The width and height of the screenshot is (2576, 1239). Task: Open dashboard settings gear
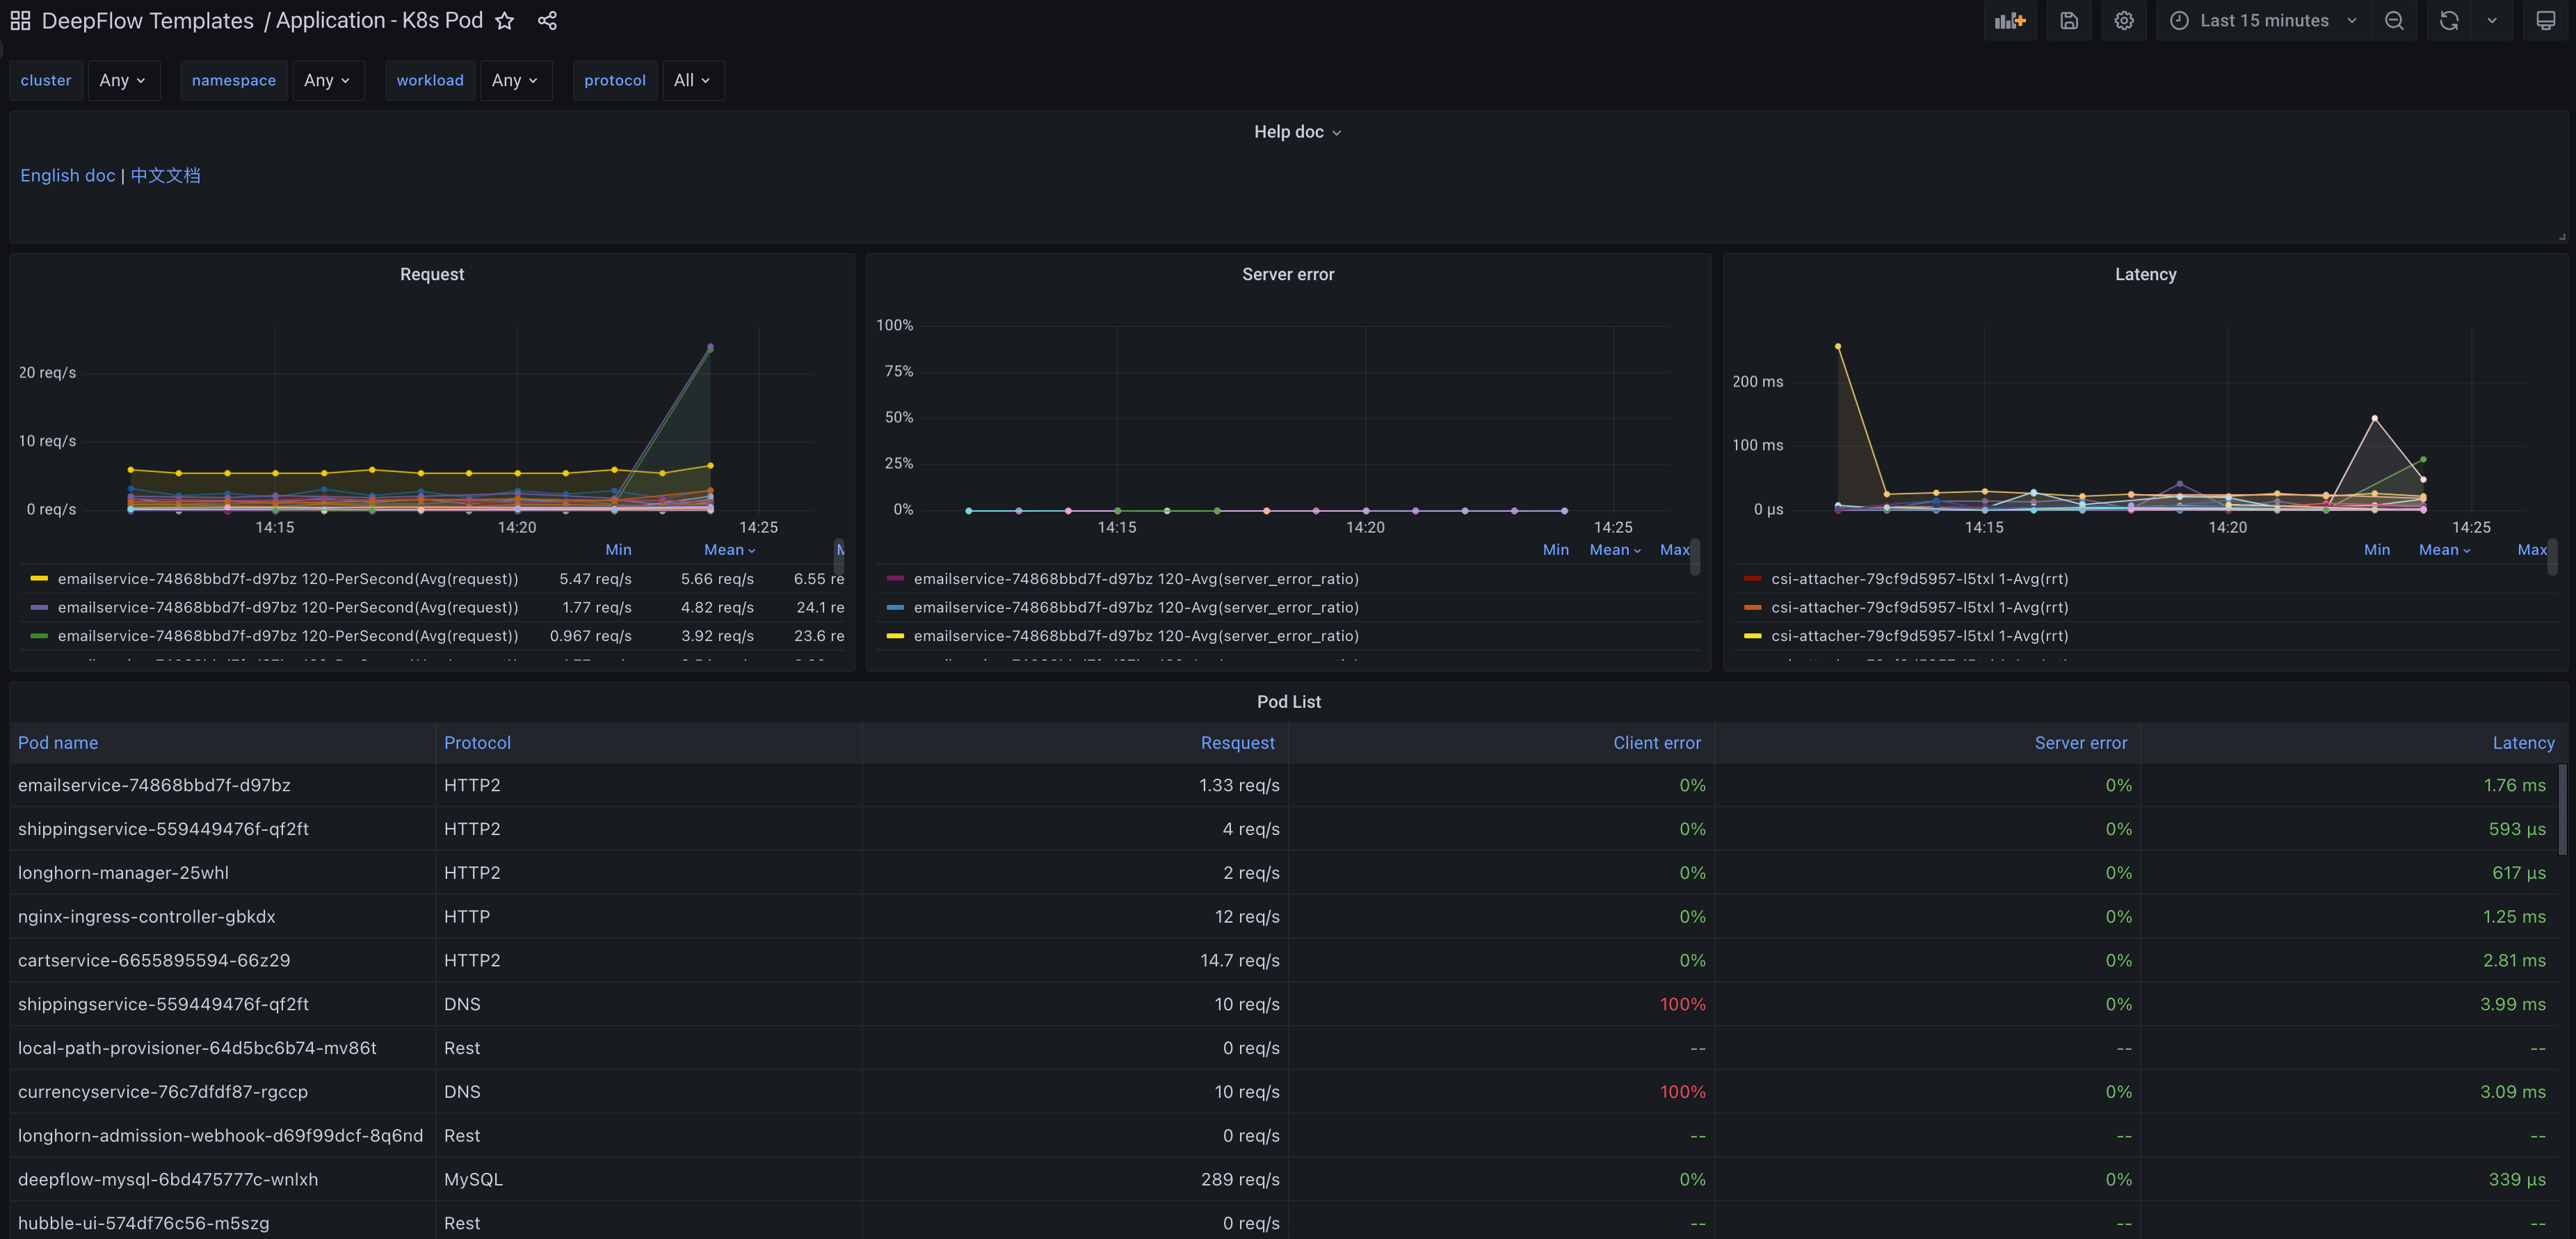(x=2124, y=21)
